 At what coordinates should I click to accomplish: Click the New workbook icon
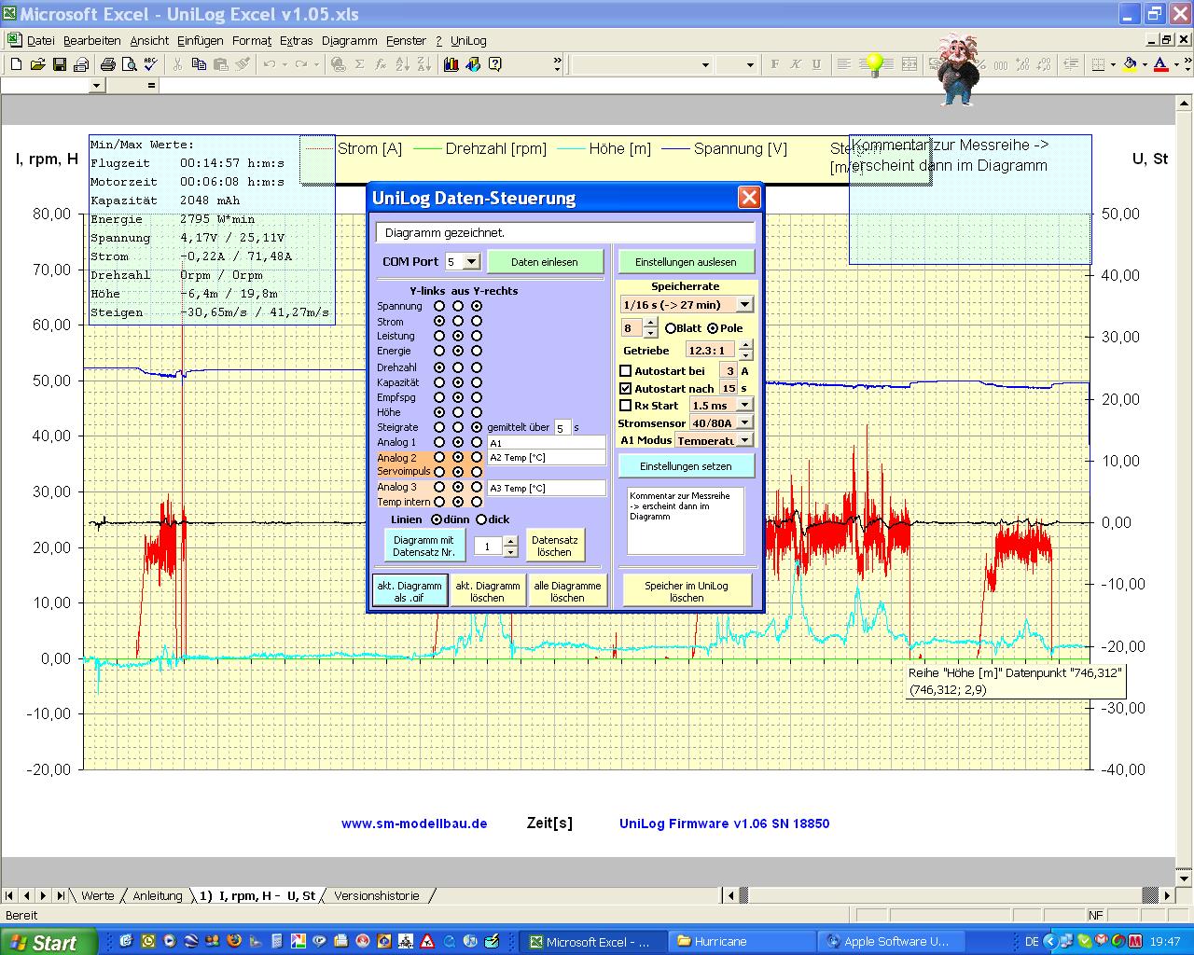pyautogui.click(x=16, y=64)
